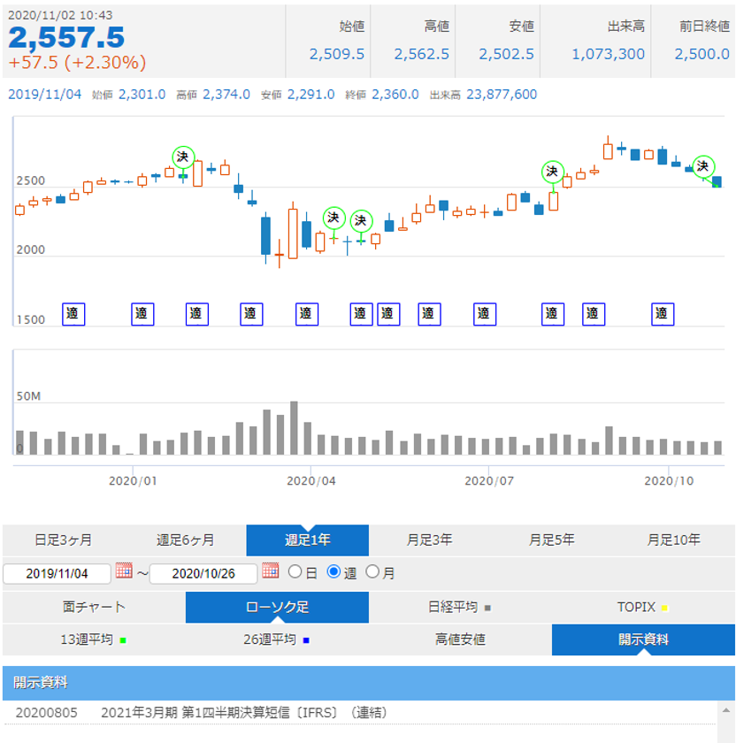This screenshot has width=736, height=743.
Task: Click the 適 marker below 2020/07
Action: [x=486, y=313]
